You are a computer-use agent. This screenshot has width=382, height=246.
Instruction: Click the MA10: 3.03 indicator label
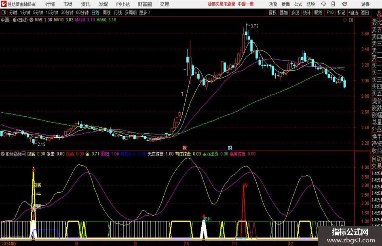pyautogui.click(x=63, y=20)
